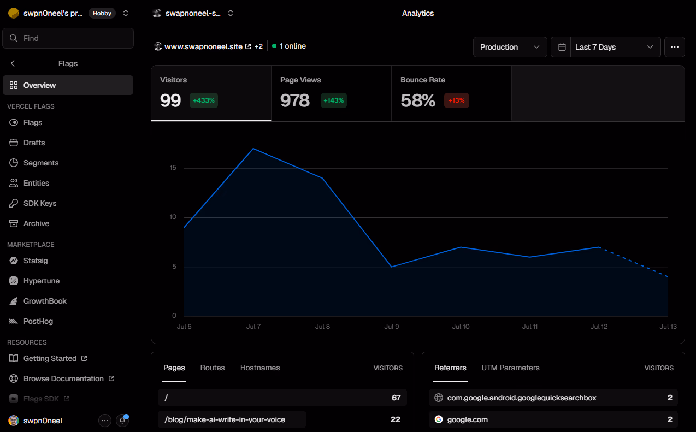Click the +2 additional domains indicator

coord(258,46)
